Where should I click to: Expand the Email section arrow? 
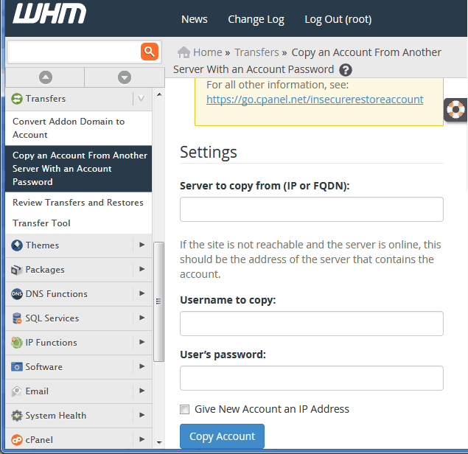(x=142, y=391)
